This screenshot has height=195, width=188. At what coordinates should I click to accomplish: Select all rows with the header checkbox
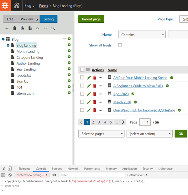[x=82, y=70]
